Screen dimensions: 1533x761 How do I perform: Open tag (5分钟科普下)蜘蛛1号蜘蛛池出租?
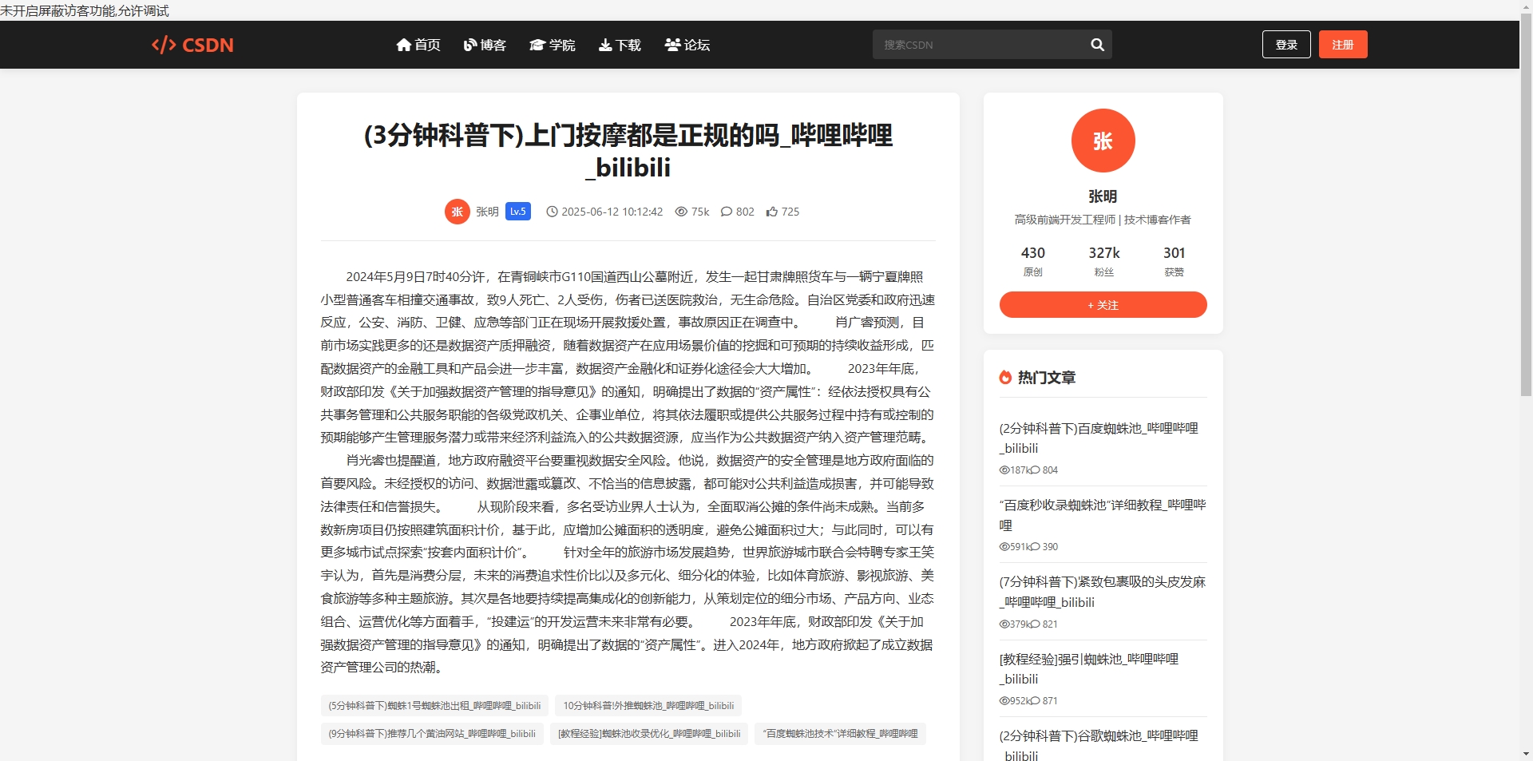(434, 706)
